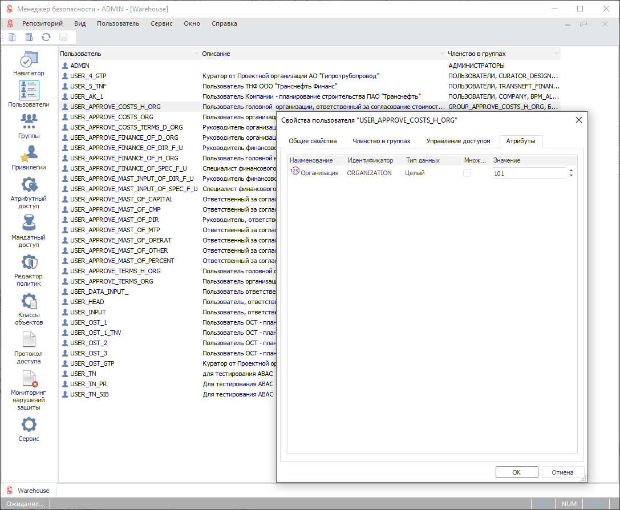Open Мониторинг нарушений защиты icon
Screen dimensions: 620x510
(29, 379)
